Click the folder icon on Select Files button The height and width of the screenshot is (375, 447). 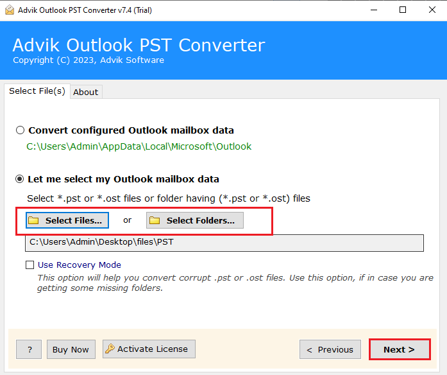(34, 221)
